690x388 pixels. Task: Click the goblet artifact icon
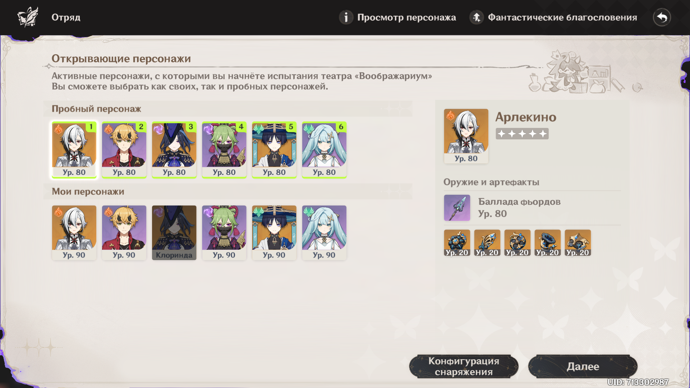[547, 243]
